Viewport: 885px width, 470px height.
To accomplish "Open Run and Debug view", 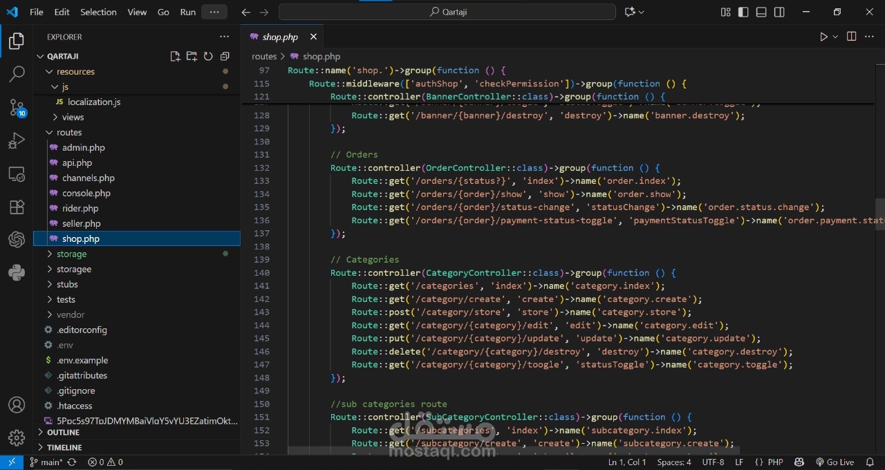I will 17,141.
